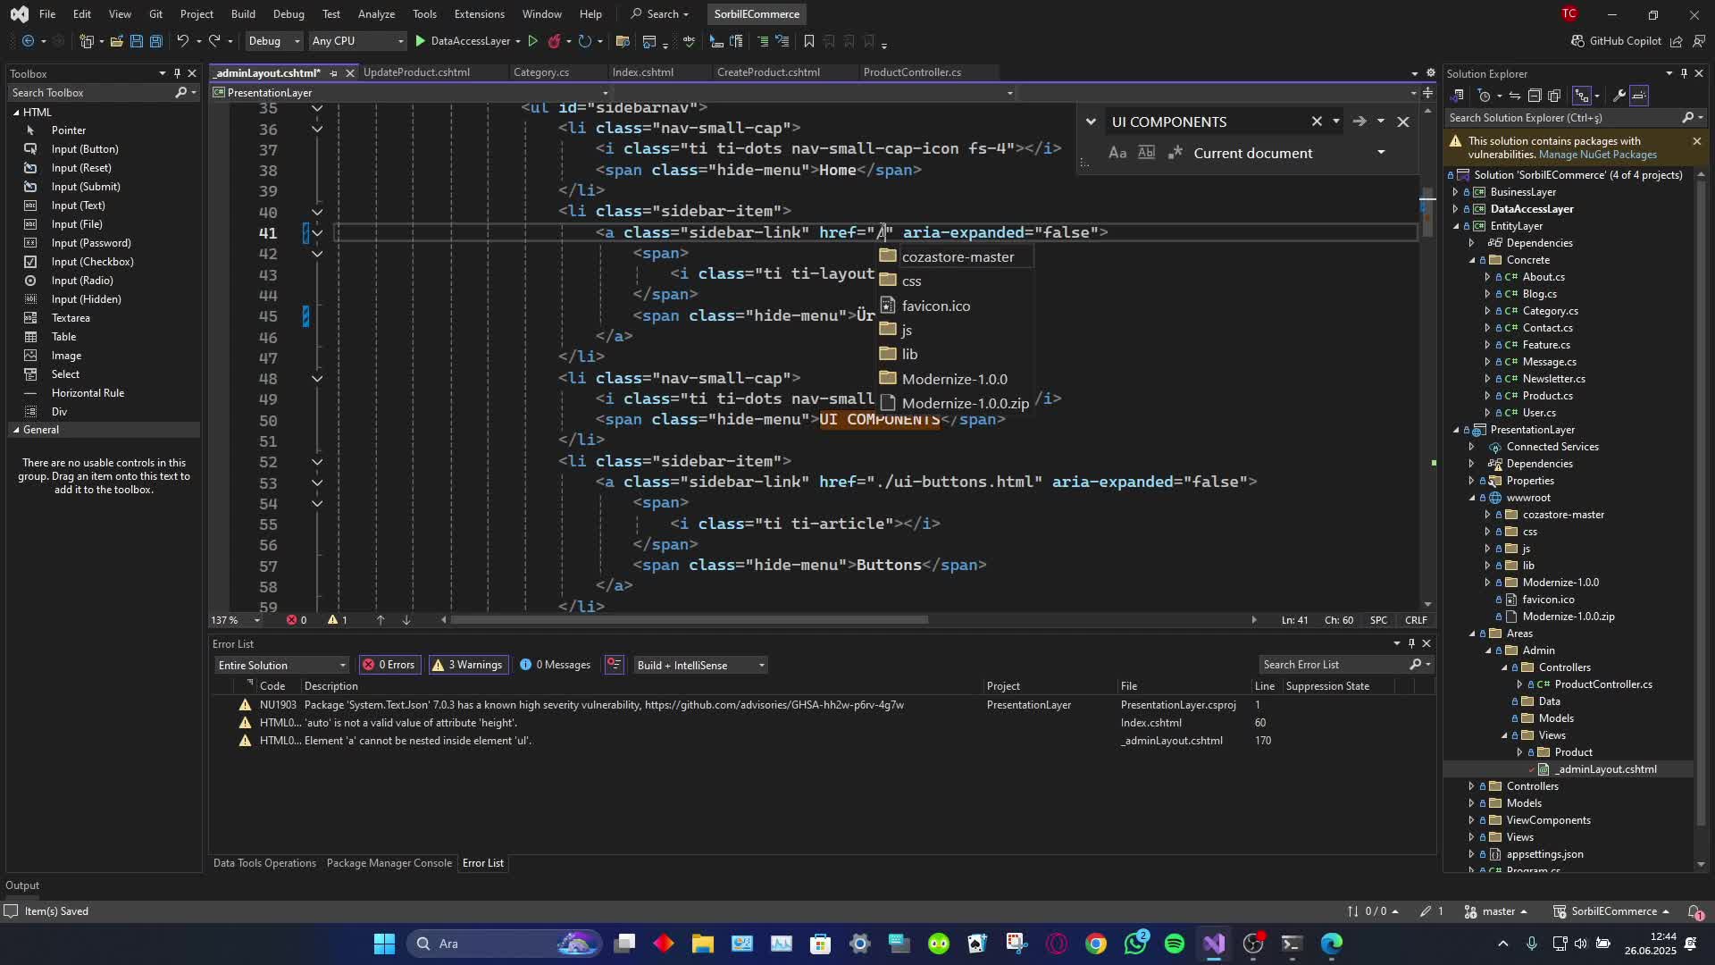This screenshot has height=965, width=1715.
Task: Toggle Preview Selected Items in Solution Explorer
Action: (1639, 96)
